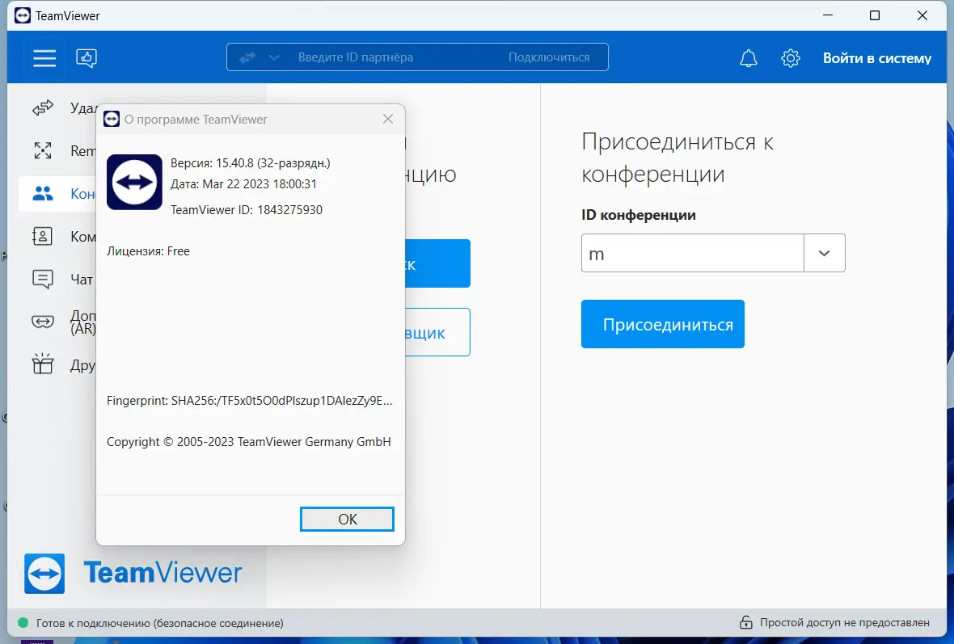
Task: Click the Лицензия: Free text
Action: click(x=149, y=251)
